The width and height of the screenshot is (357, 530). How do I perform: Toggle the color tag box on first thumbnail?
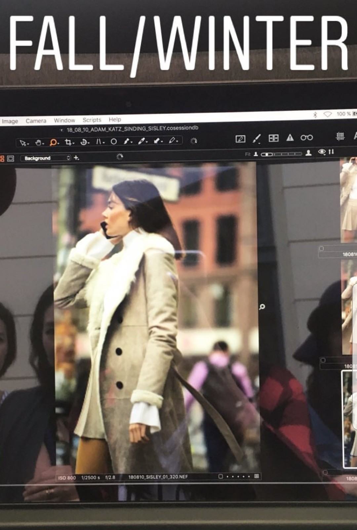coord(321,248)
